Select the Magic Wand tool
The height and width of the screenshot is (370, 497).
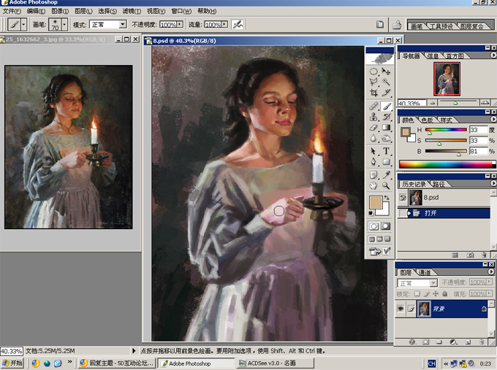tap(386, 82)
